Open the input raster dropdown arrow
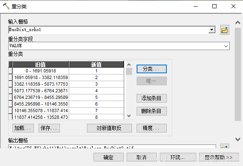 tap(212, 30)
